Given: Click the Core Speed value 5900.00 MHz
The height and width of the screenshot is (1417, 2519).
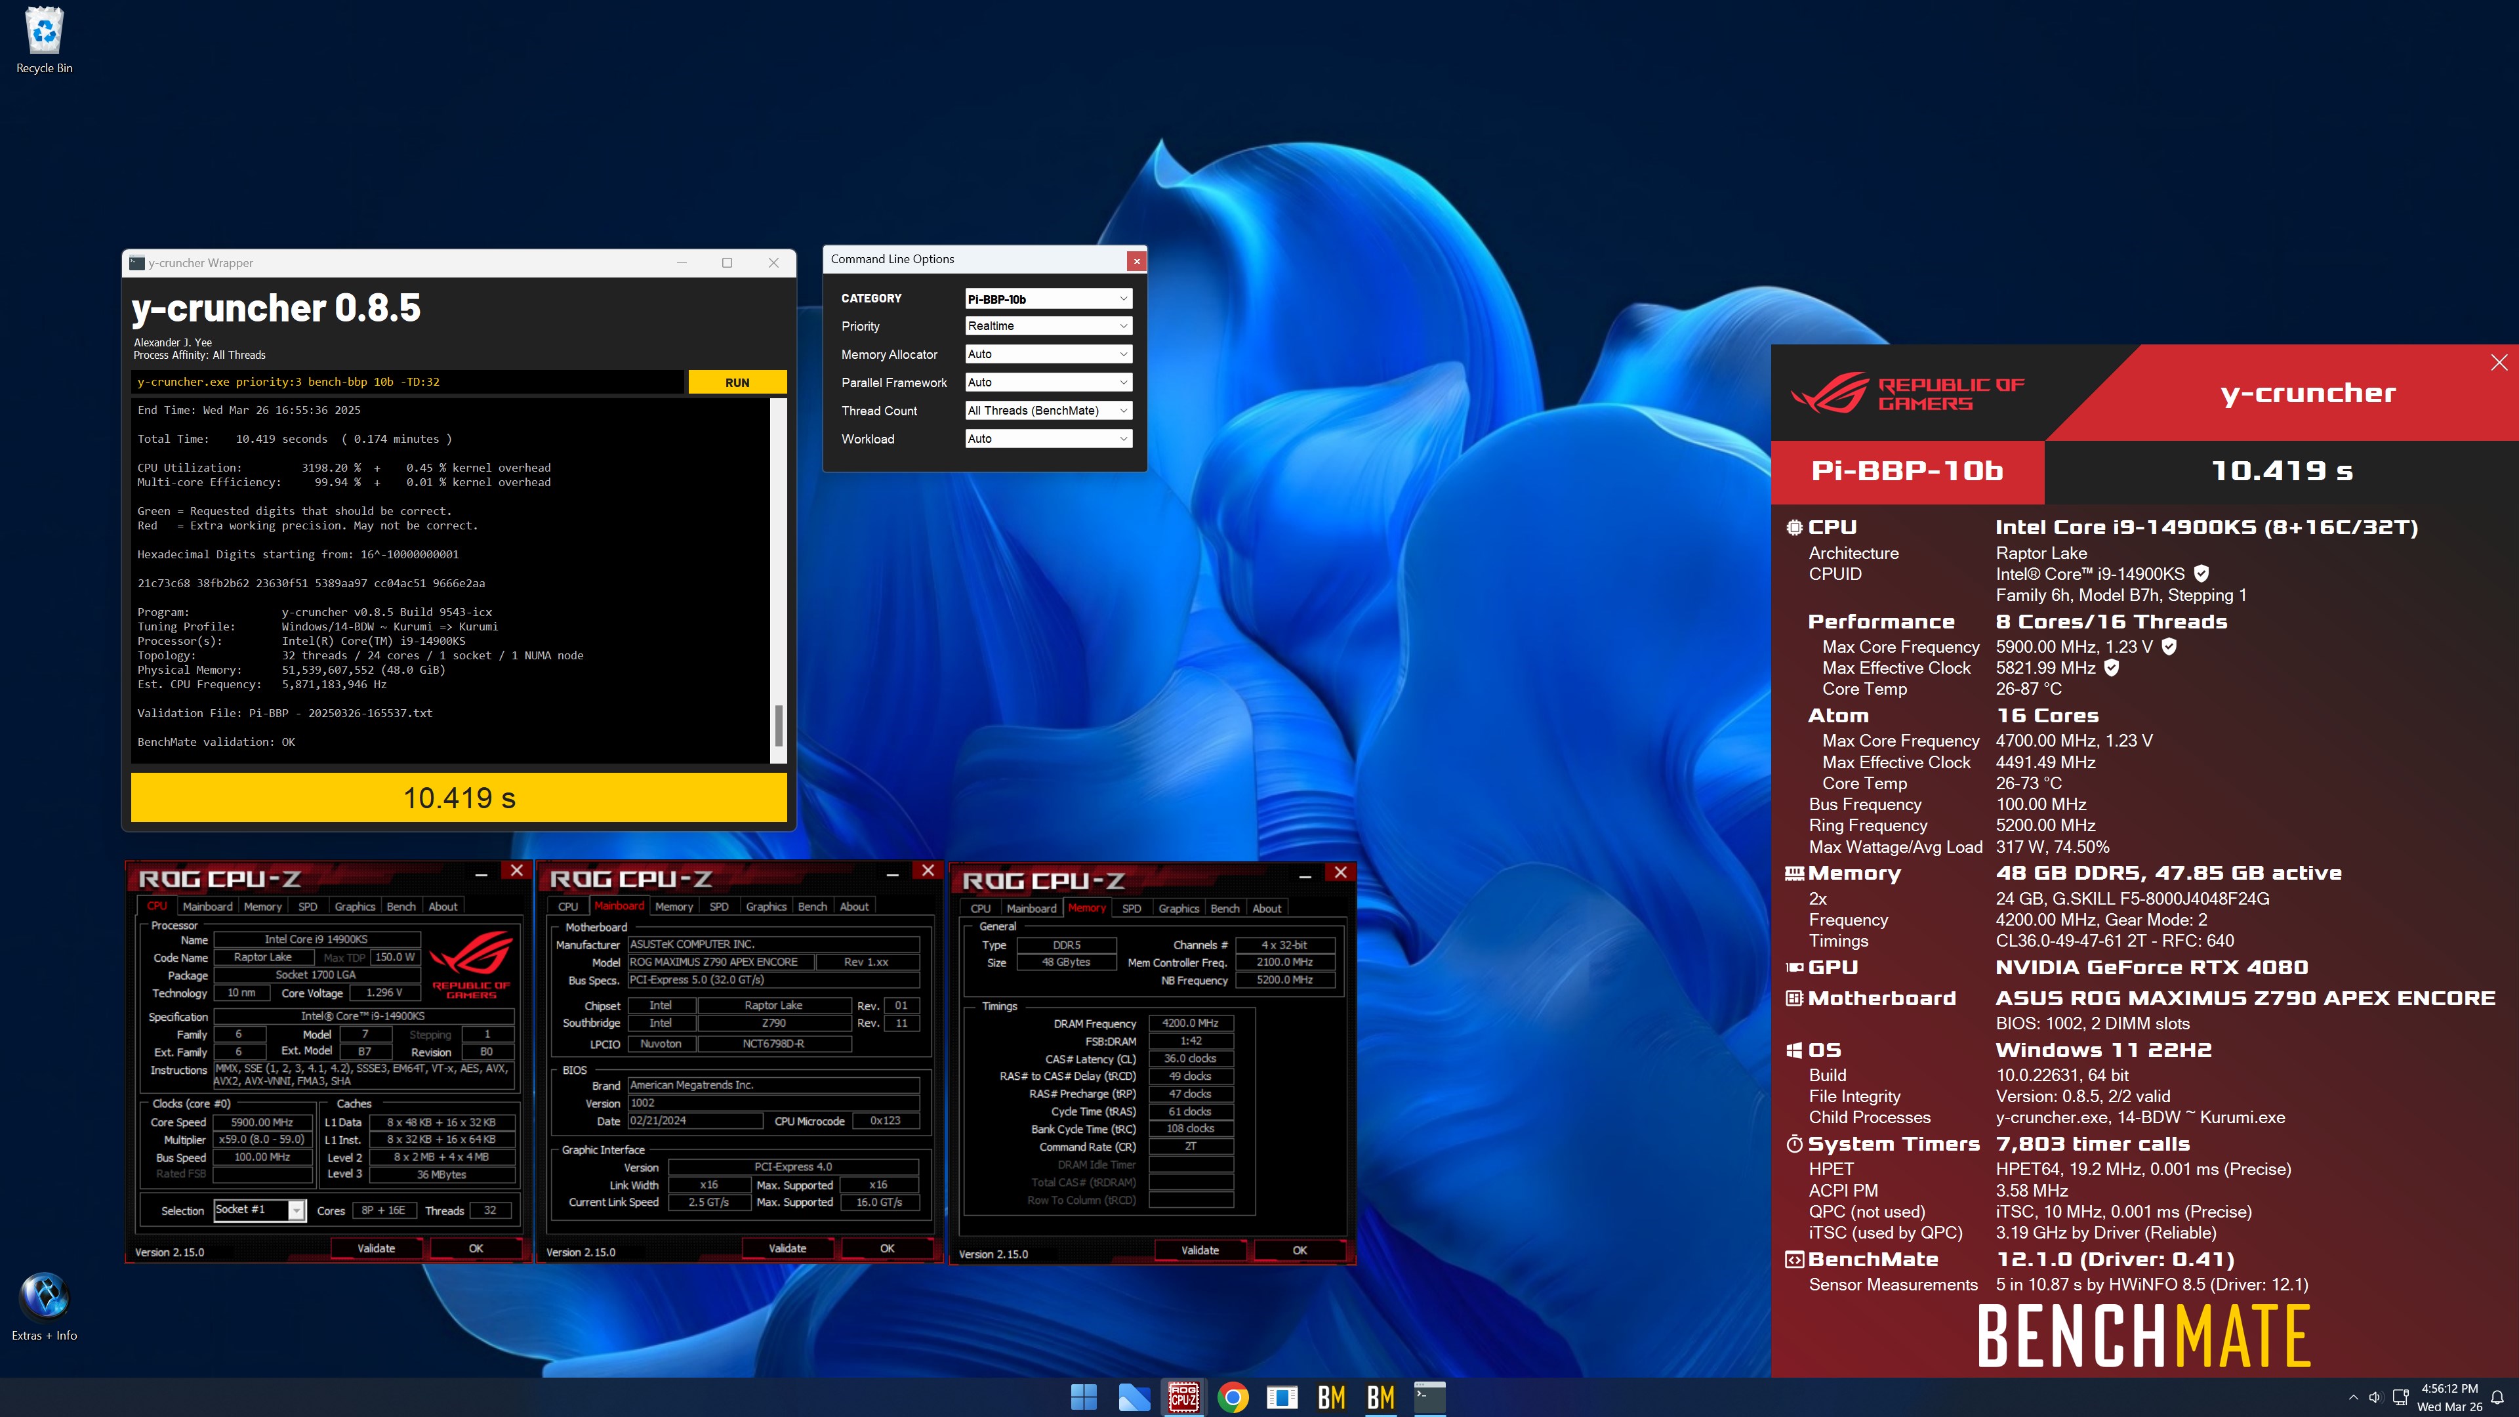Looking at the screenshot, I should click(x=262, y=1122).
